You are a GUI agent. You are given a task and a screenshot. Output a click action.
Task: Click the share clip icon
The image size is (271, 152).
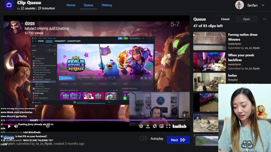click(x=148, y=126)
